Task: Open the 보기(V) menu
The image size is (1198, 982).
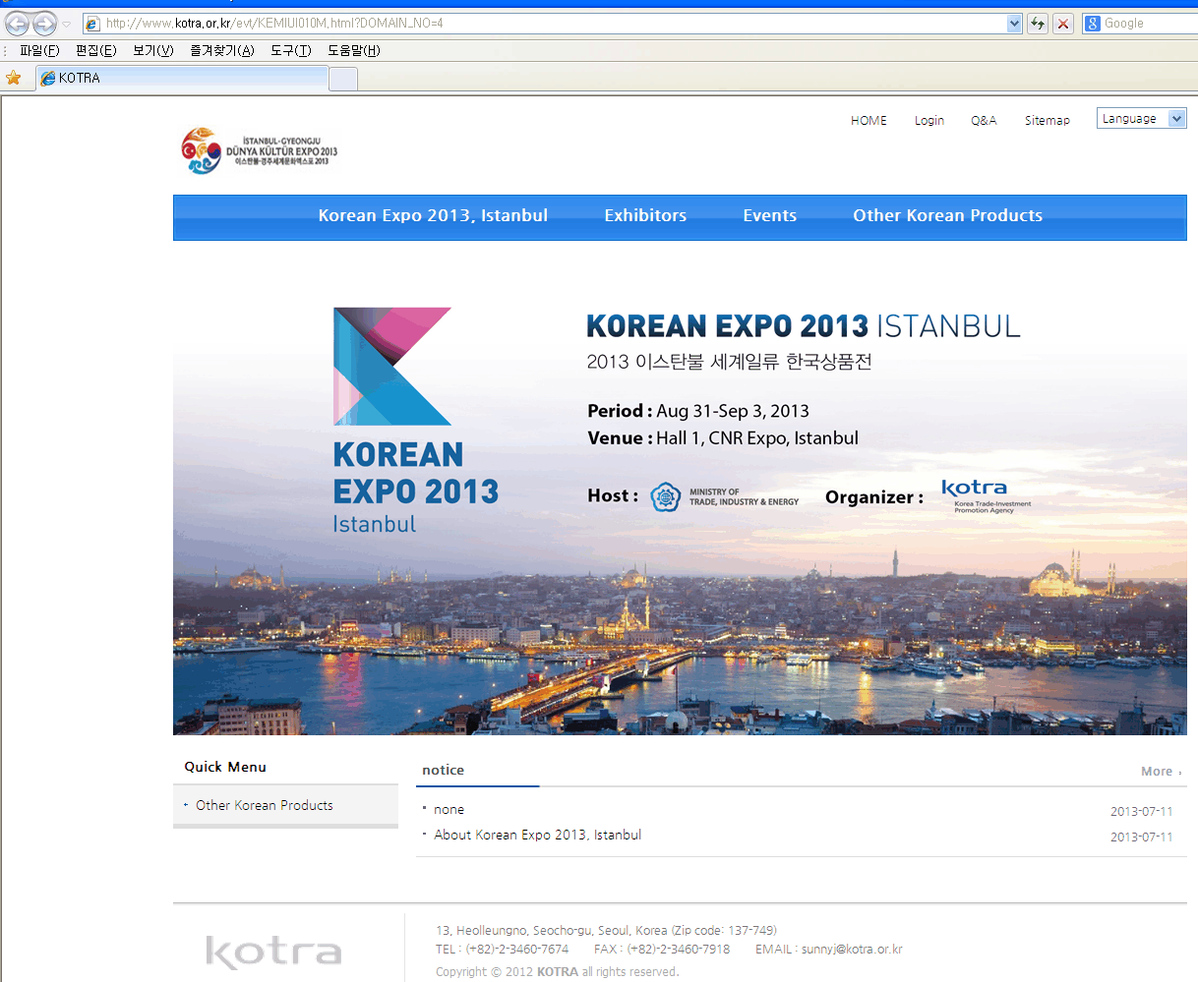Action: [153, 50]
